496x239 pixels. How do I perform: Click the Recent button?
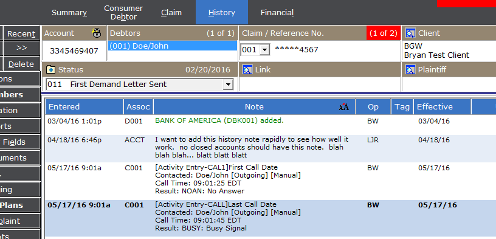pyautogui.click(x=21, y=33)
